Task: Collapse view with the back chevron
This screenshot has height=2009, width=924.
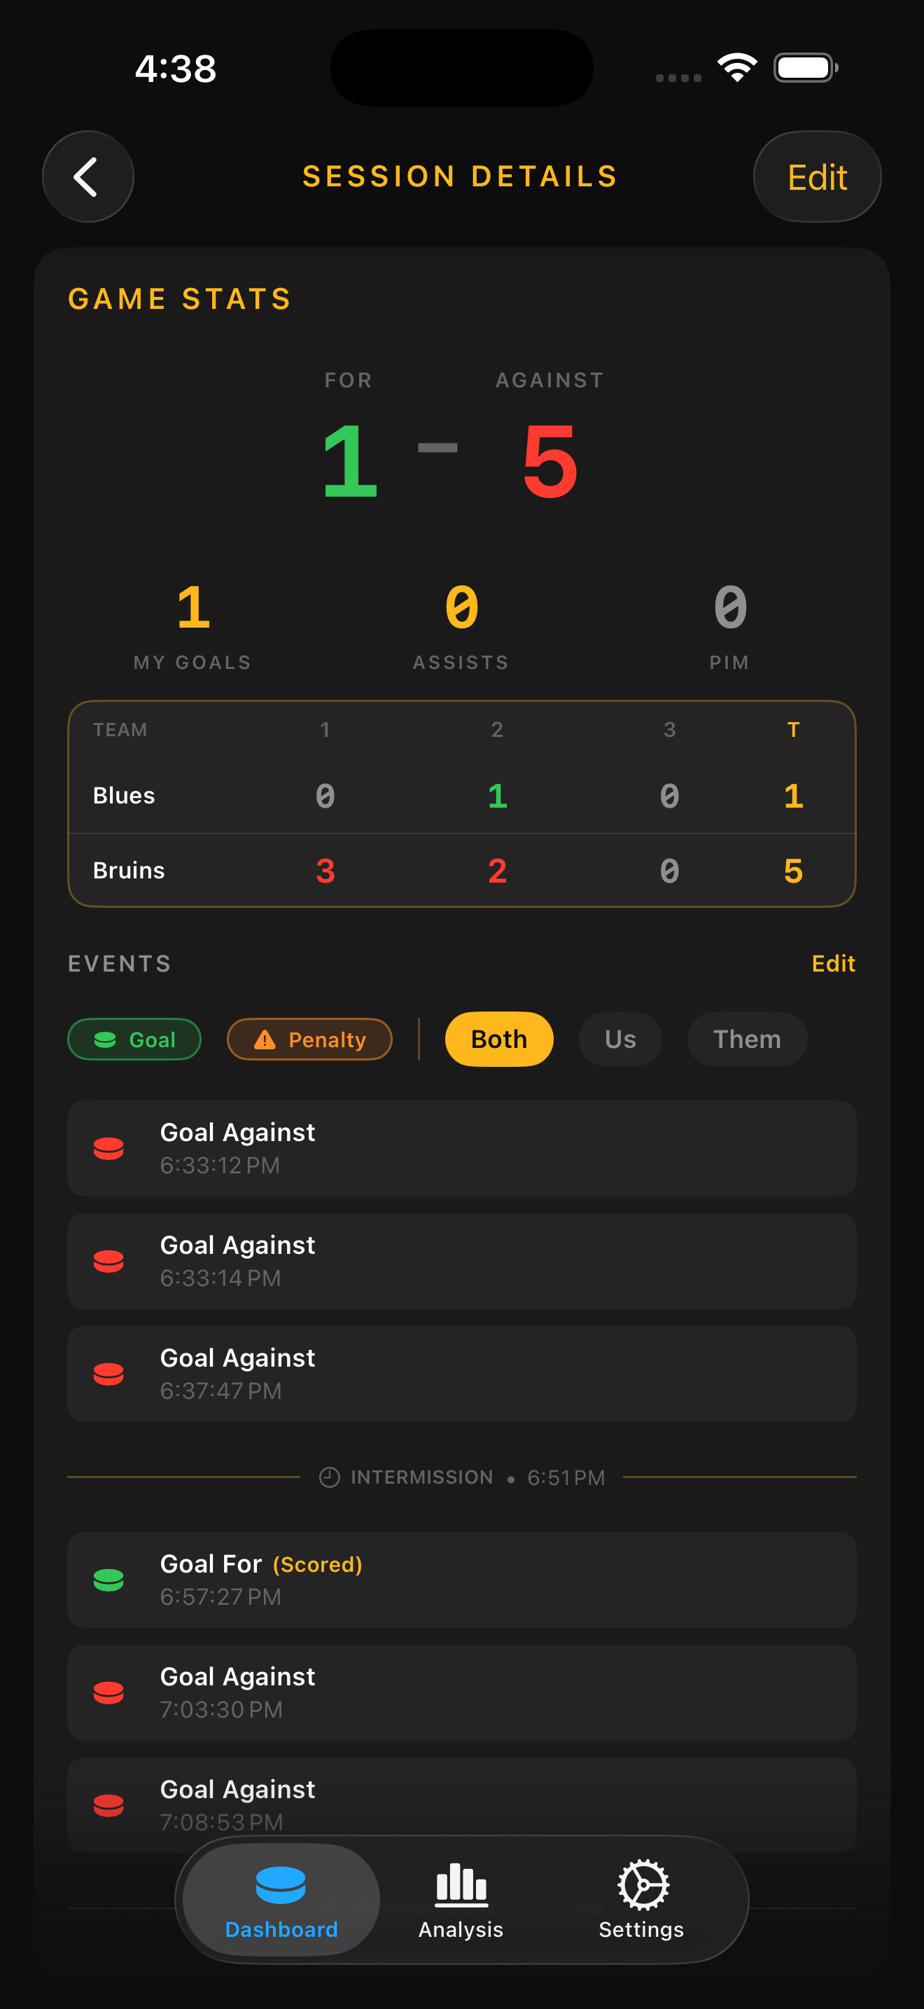Action: [x=88, y=177]
